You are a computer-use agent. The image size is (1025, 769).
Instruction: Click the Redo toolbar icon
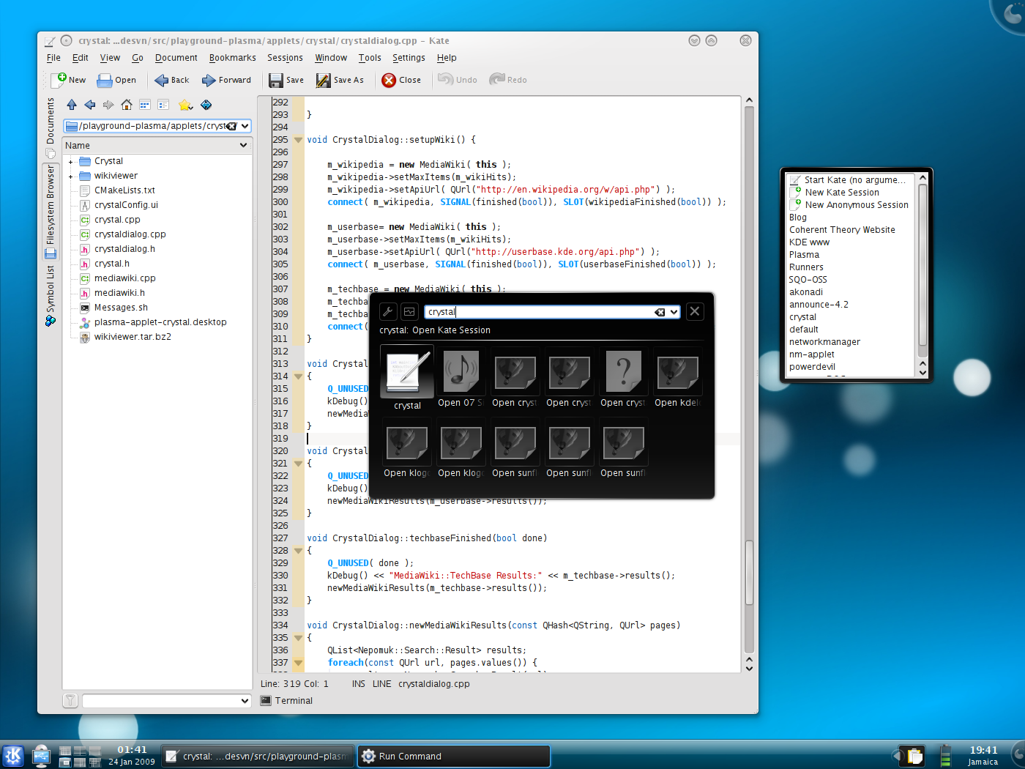point(497,79)
